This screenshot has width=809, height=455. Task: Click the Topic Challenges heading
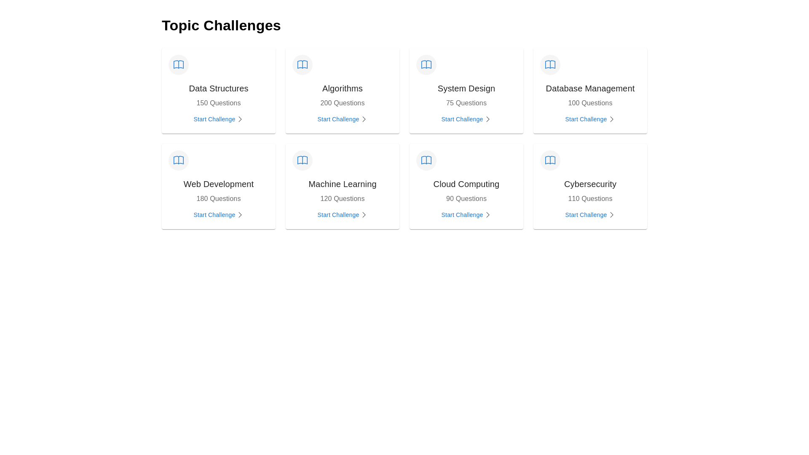click(221, 25)
